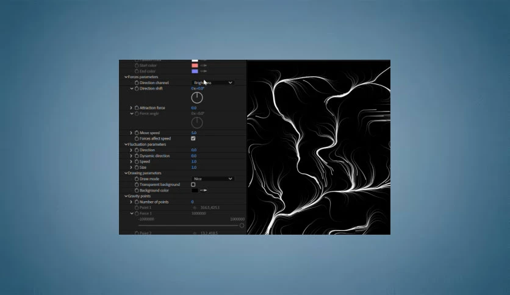Collapse the Direction shift property

pos(132,88)
